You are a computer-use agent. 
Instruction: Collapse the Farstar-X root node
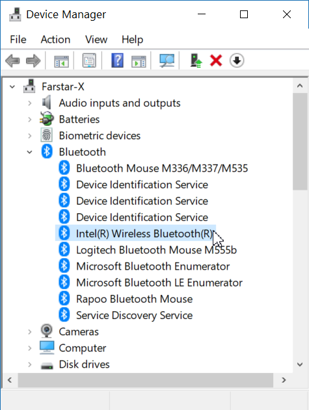[12, 87]
